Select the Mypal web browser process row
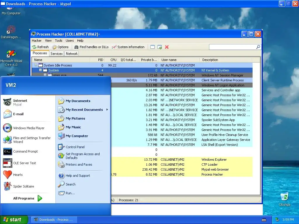The width and height of the screenshot is (299, 224). coord(182,169)
